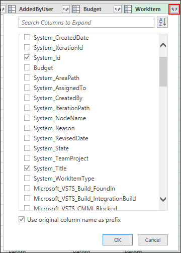Screen dimensions: 181x253
Task: Check the System_WorkItemType checkbox
Action: (x=27, y=178)
